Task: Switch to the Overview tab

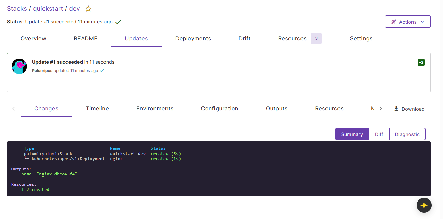Action: tap(33, 38)
